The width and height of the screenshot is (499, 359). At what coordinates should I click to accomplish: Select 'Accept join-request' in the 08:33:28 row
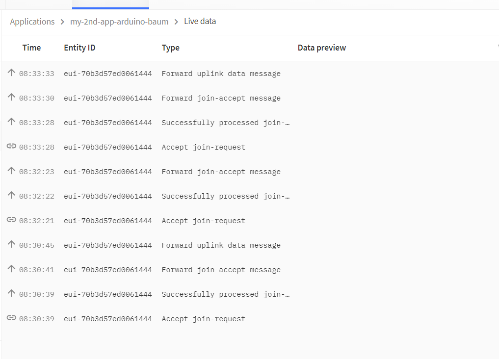203,147
